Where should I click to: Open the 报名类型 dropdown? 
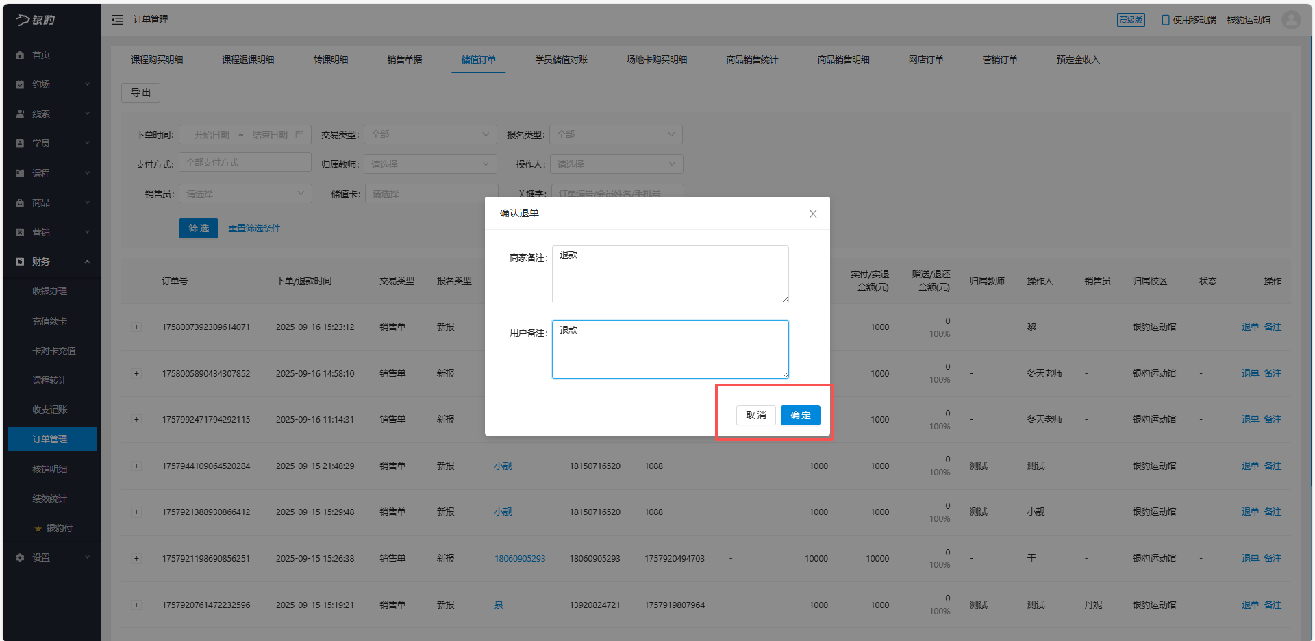[x=615, y=135]
